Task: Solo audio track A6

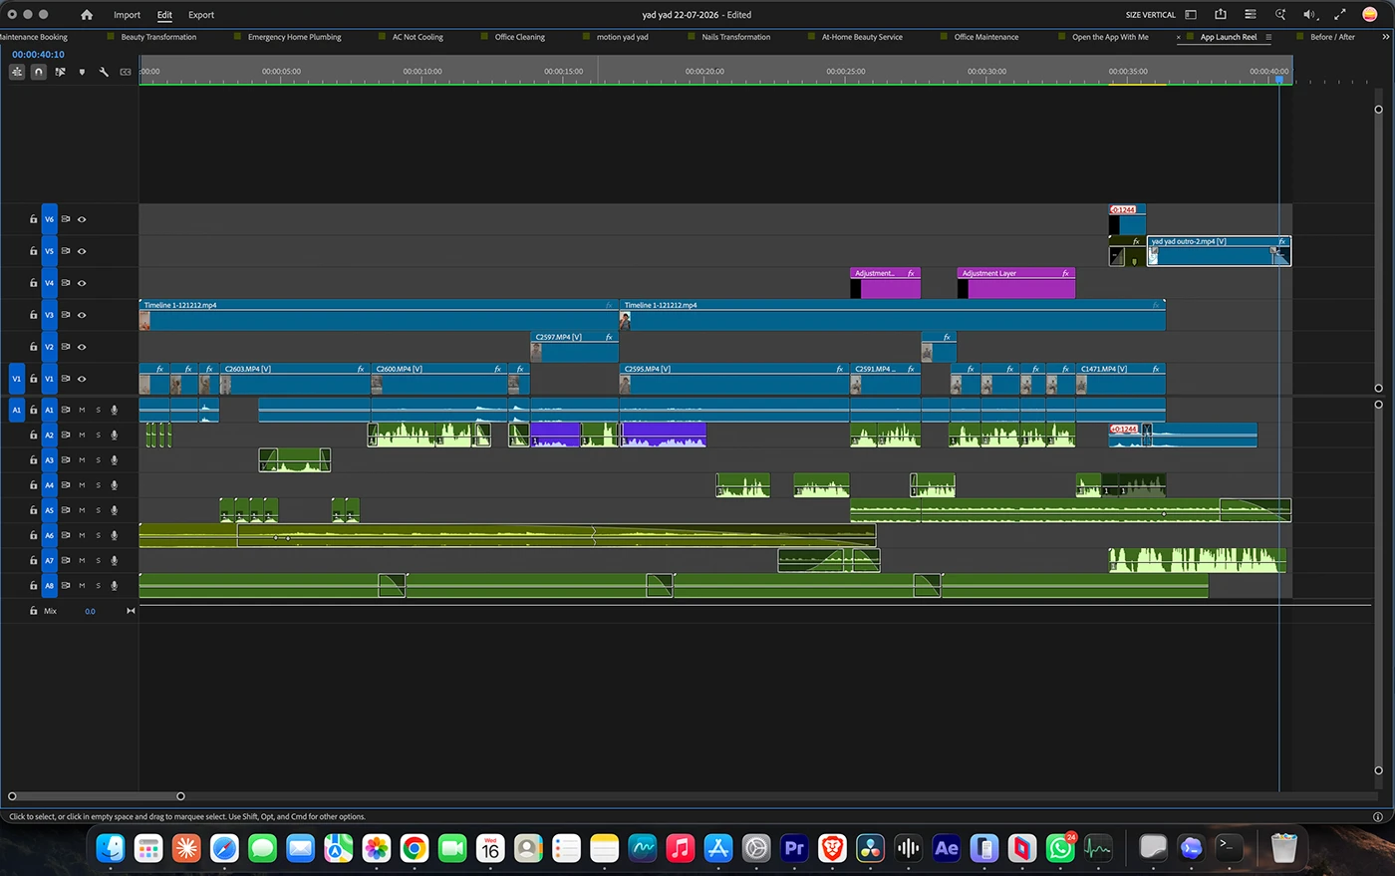Action: (98, 535)
